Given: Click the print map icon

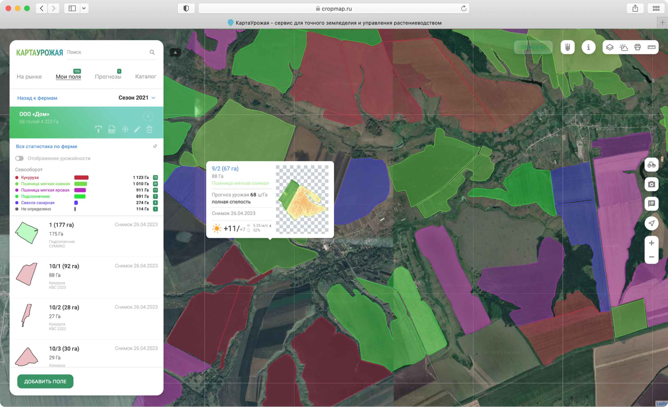Looking at the screenshot, I should pos(637,47).
